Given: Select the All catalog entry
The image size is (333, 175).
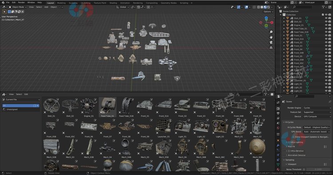Looking at the screenshot, I should click(x=21, y=105).
